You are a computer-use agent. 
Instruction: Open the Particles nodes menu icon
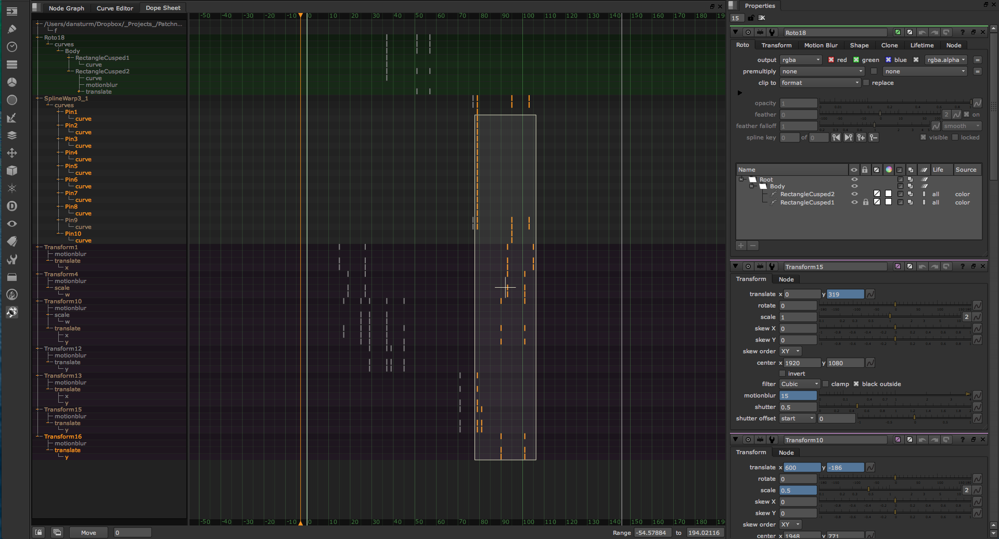[x=12, y=188]
